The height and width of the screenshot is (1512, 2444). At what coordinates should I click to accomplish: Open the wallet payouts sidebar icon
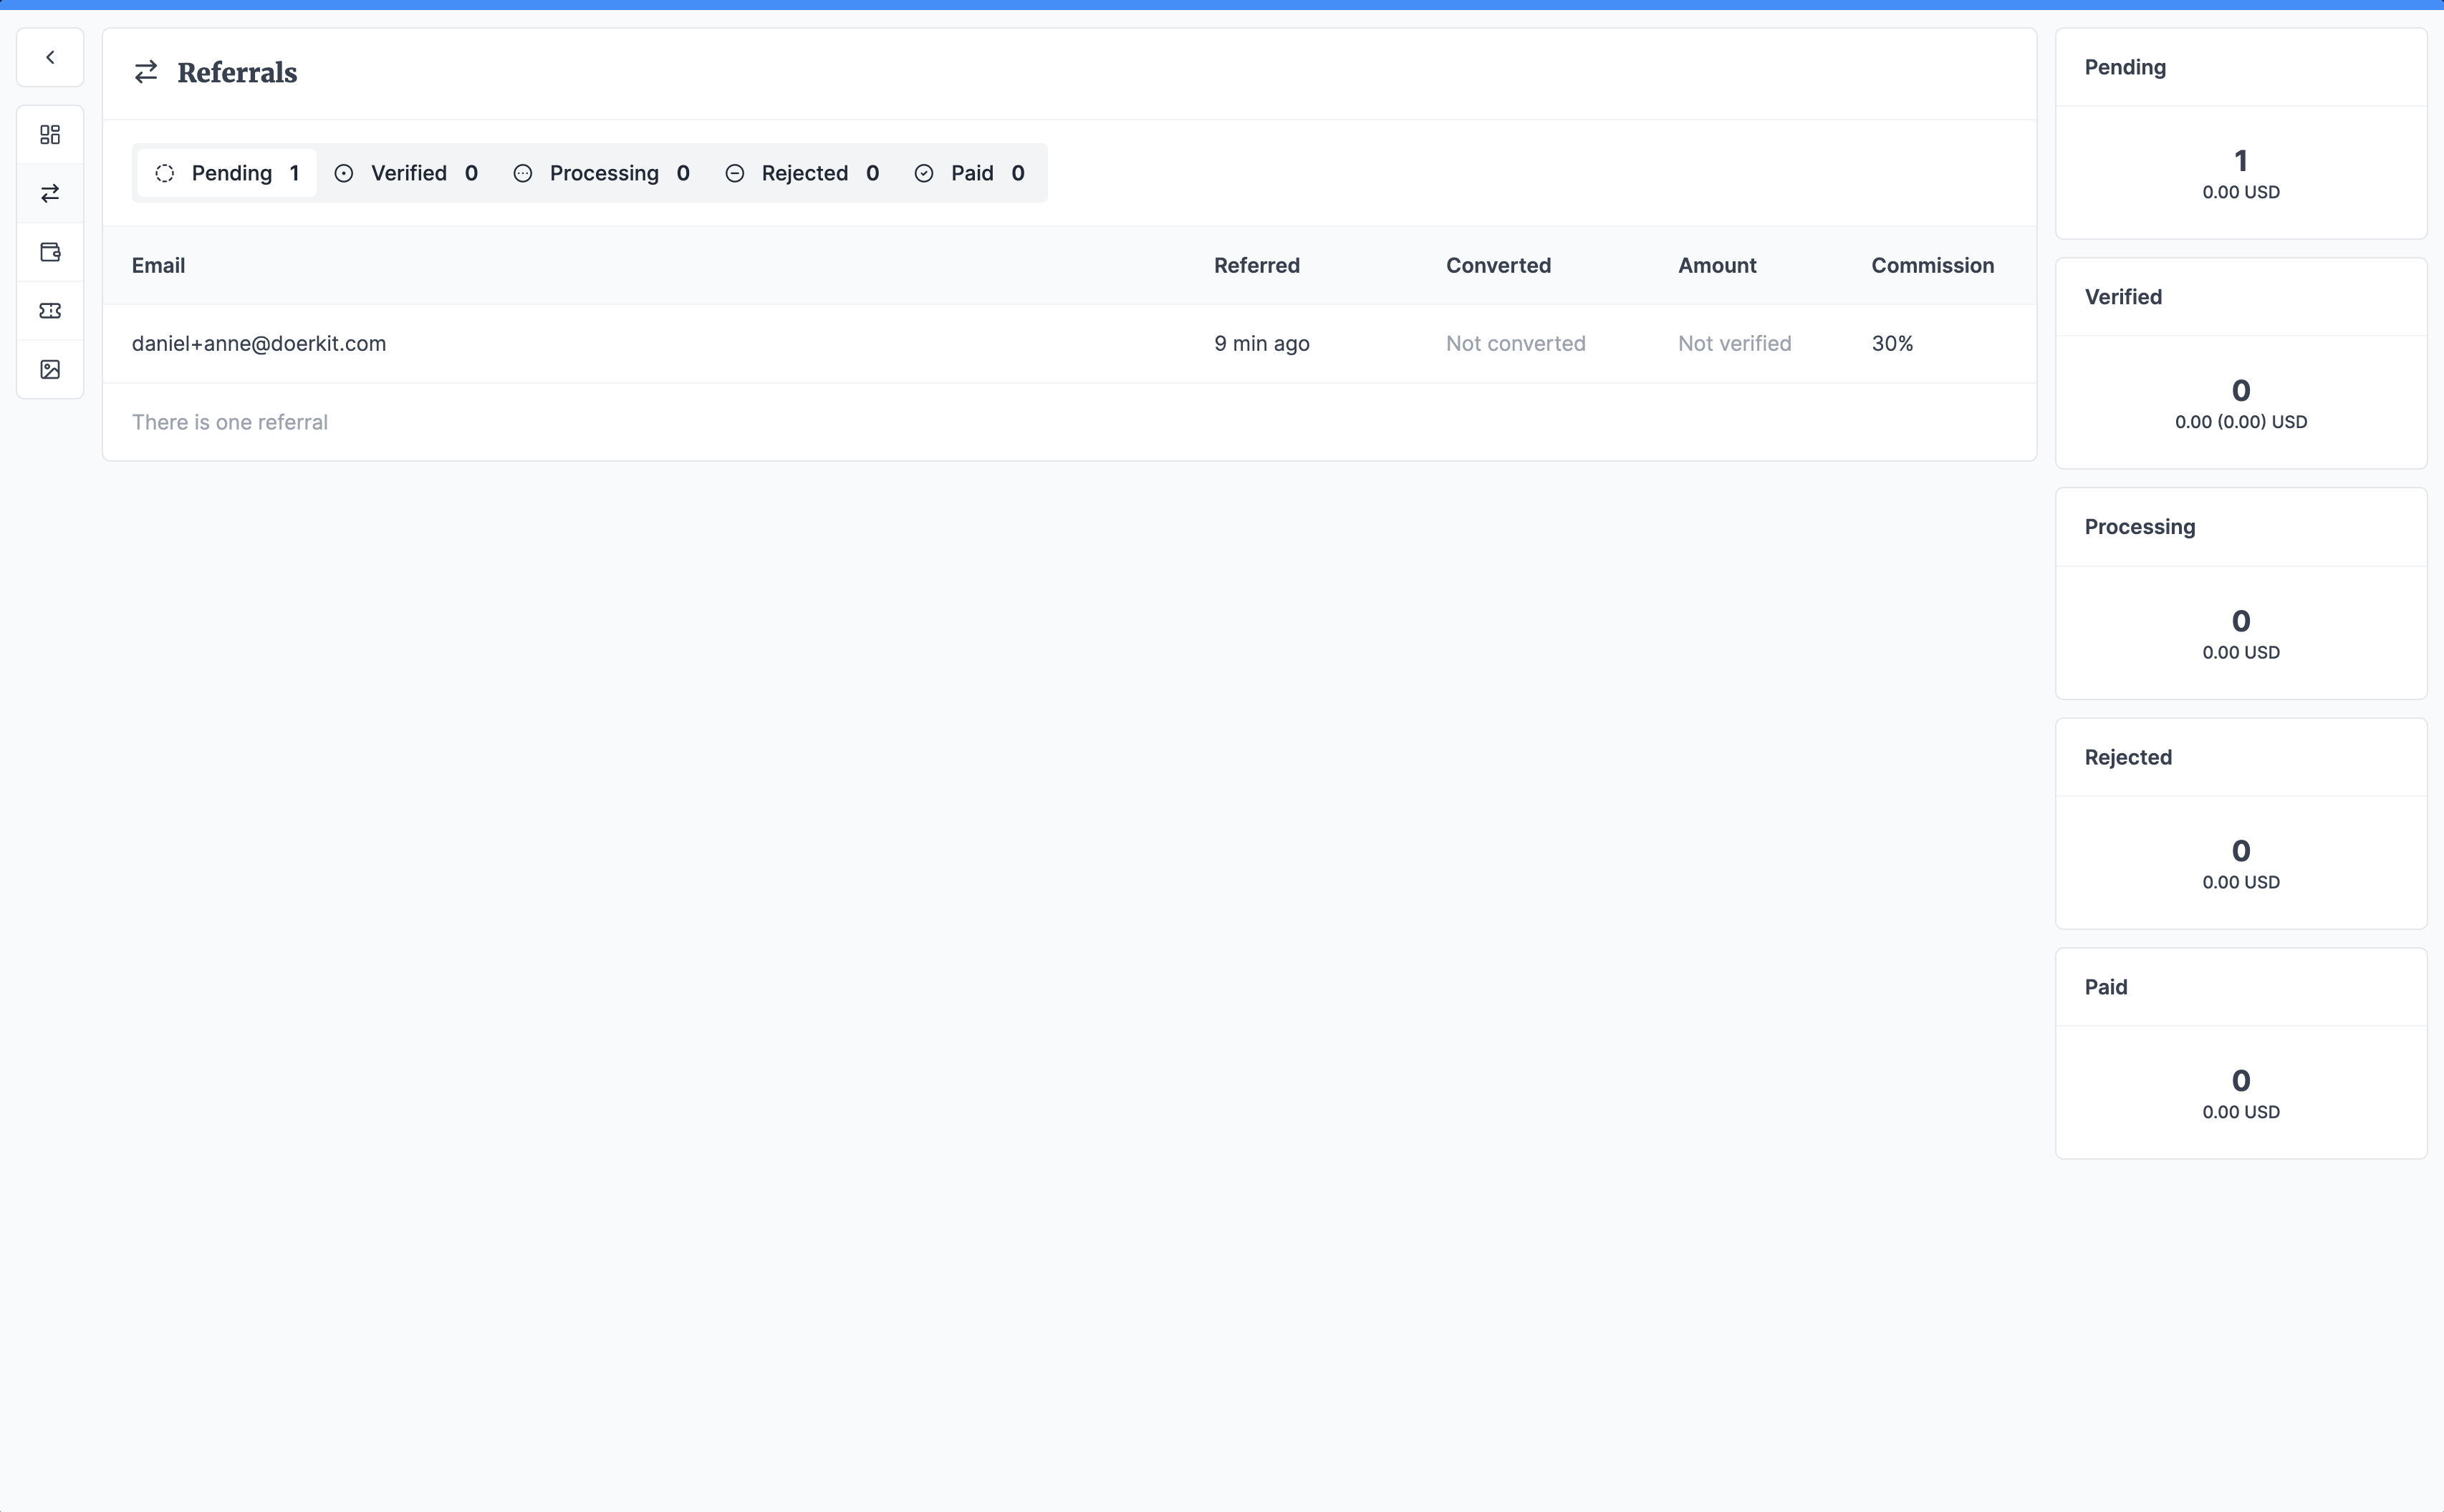click(x=50, y=252)
